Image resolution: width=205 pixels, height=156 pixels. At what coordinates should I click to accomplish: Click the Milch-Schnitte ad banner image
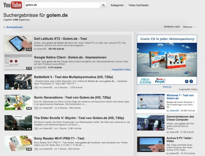[167, 60]
